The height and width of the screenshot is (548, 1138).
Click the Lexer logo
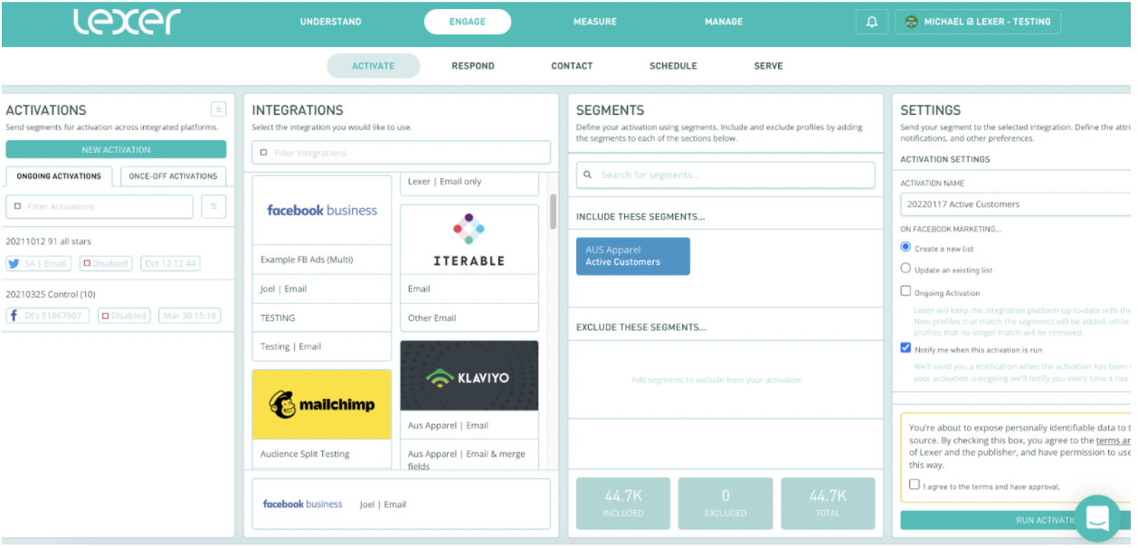127,22
